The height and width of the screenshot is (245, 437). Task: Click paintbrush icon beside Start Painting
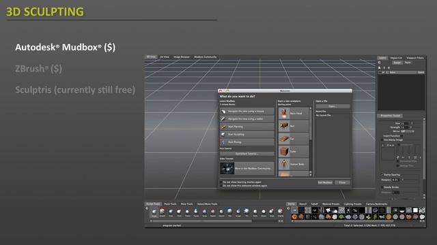pyautogui.click(x=223, y=127)
